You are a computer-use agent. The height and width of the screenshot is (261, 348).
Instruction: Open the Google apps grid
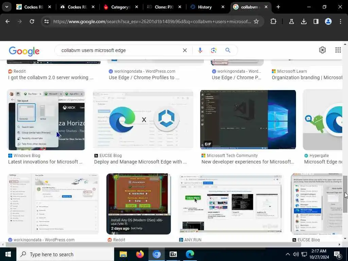click(x=338, y=50)
